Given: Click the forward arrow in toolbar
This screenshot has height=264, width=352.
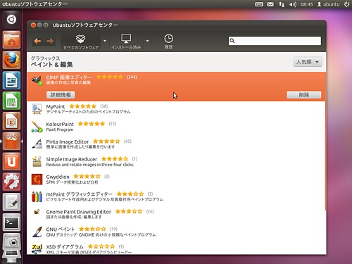Looking at the screenshot, I should point(50,42).
